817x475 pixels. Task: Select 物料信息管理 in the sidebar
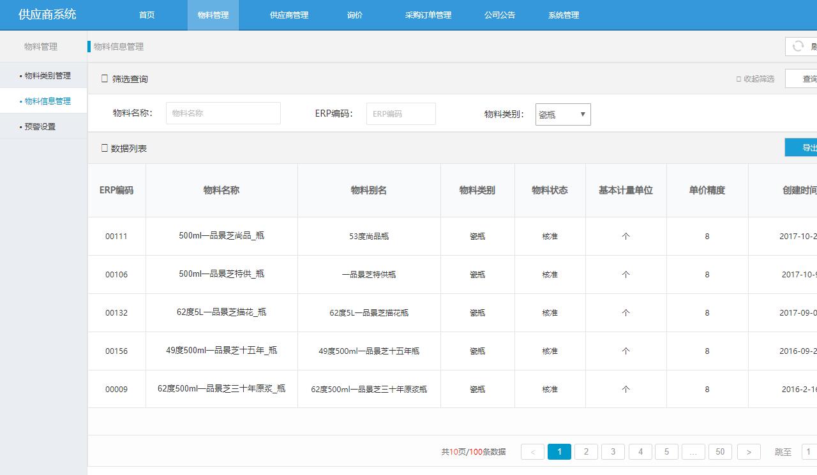pos(43,101)
